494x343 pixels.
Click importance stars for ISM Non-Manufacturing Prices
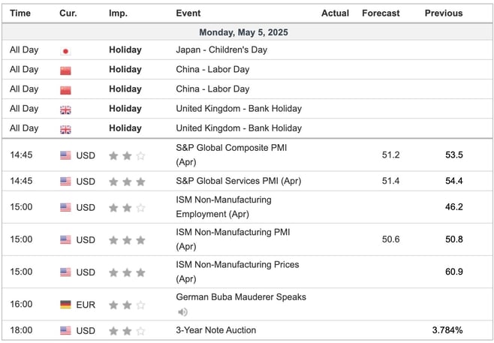(127, 272)
